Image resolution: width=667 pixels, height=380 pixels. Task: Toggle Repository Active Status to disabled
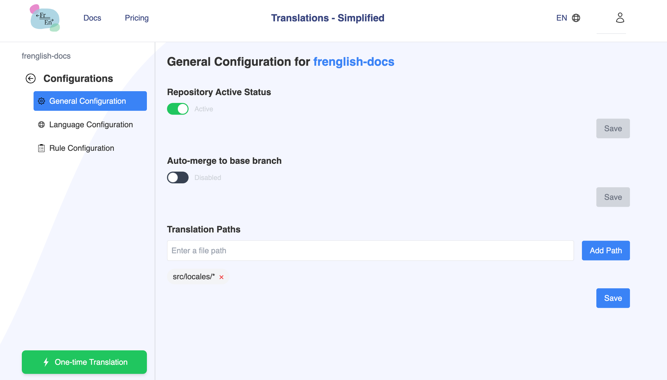pyautogui.click(x=178, y=109)
